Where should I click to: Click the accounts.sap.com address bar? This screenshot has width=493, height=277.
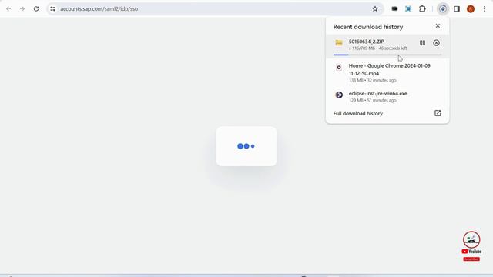point(214,8)
